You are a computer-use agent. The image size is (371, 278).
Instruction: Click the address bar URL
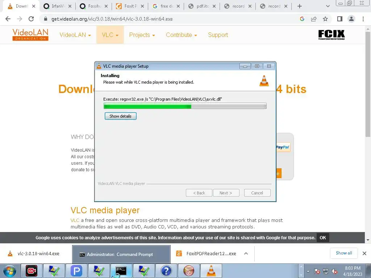coord(112,19)
